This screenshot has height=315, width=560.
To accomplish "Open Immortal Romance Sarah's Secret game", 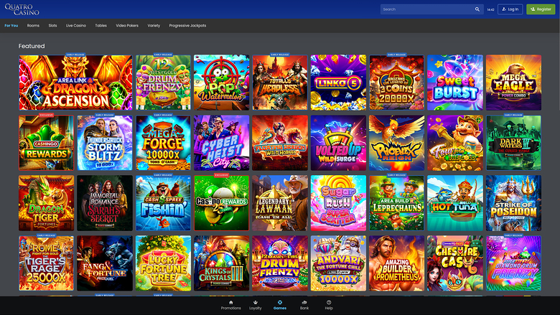I will coord(105,203).
